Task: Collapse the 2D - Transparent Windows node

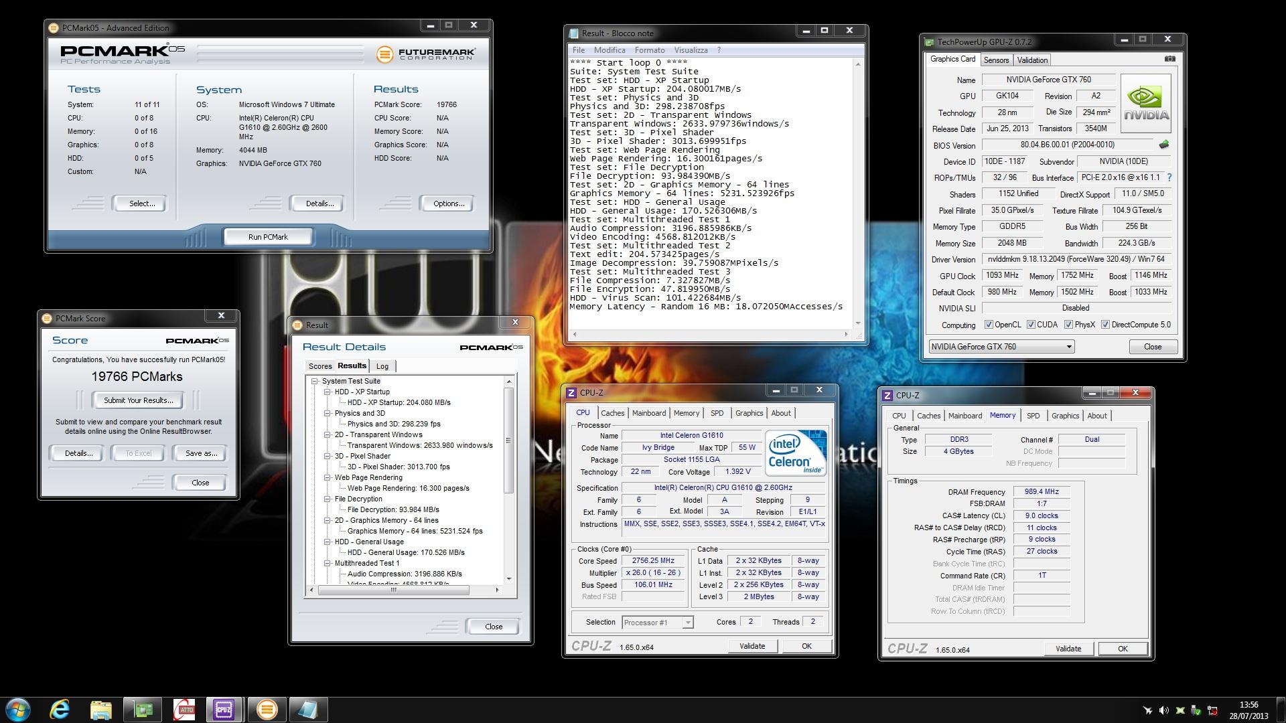Action: coord(328,434)
